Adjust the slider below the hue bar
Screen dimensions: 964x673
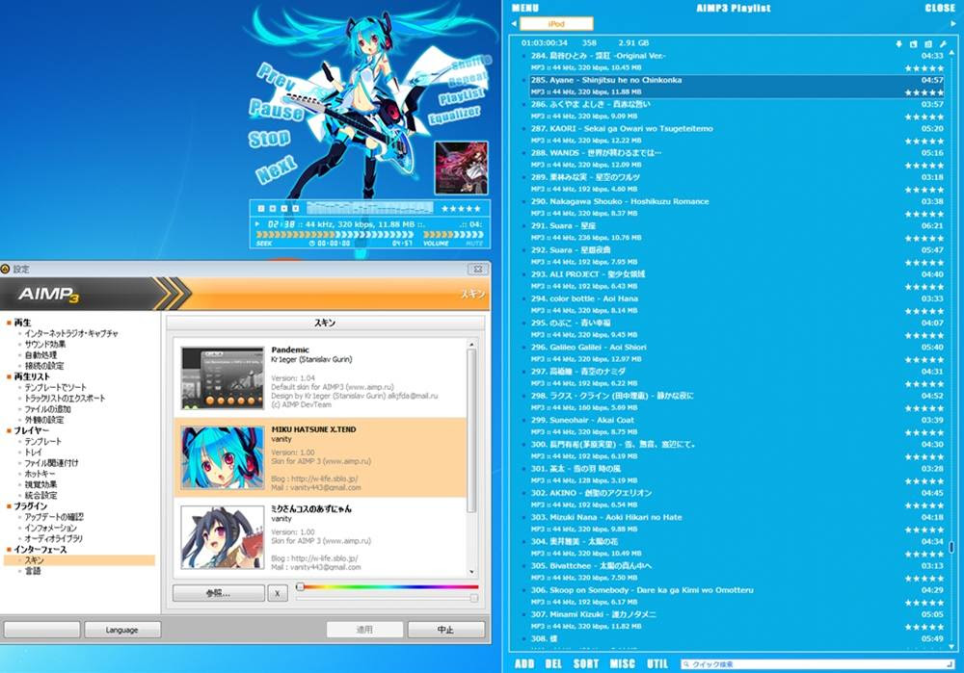[x=388, y=598]
